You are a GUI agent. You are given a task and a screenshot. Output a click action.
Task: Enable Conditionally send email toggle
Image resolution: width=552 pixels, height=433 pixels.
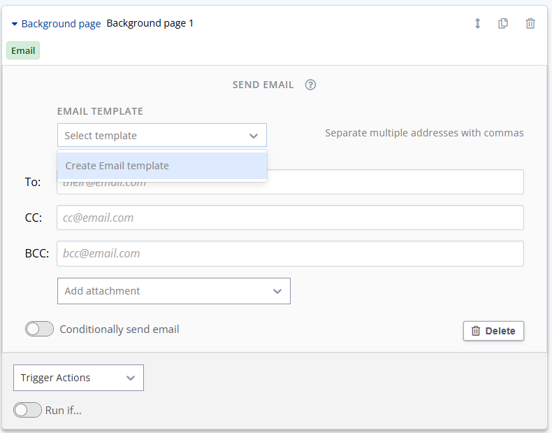(39, 329)
